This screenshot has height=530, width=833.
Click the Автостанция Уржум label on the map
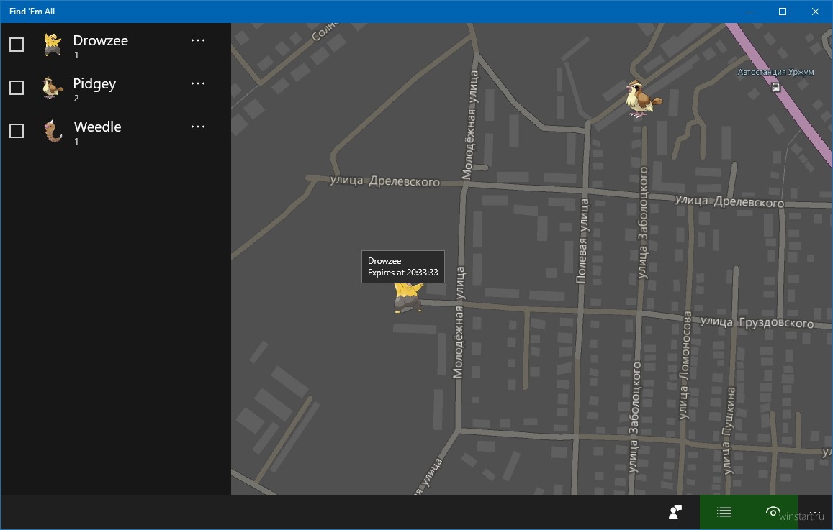coord(775,72)
